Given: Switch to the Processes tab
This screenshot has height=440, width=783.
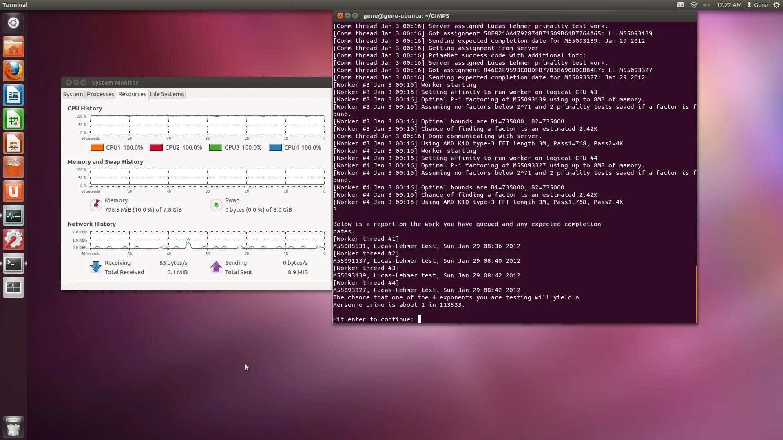Looking at the screenshot, I should (100, 94).
